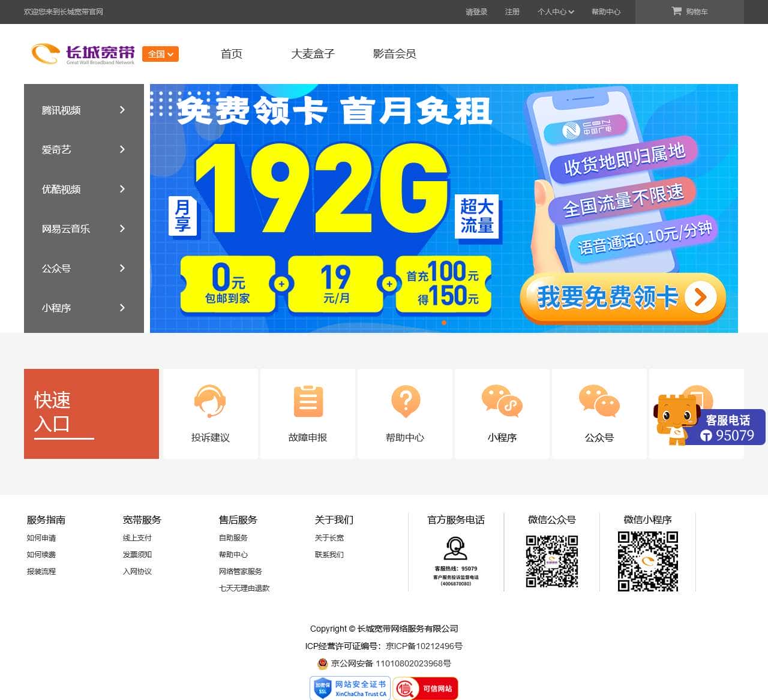Click the 公众号 WeChat icon
The height and width of the screenshot is (700, 768).
pos(599,401)
